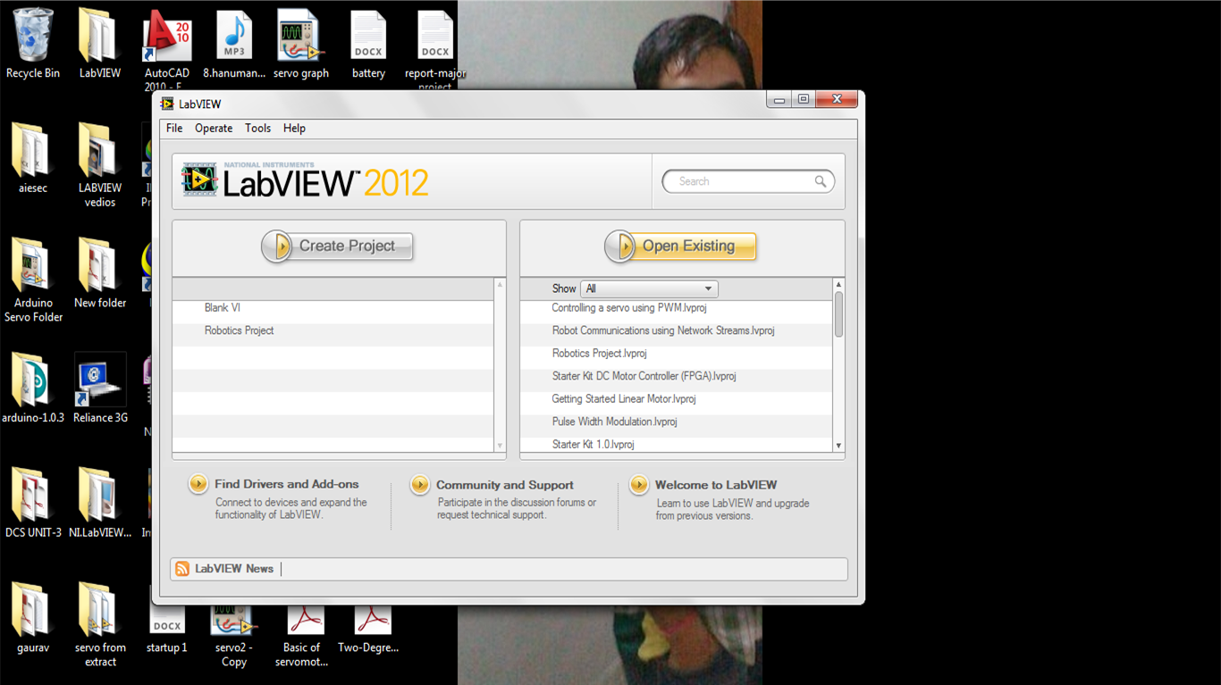Open the battery DOCX file on the desktop

367,36
